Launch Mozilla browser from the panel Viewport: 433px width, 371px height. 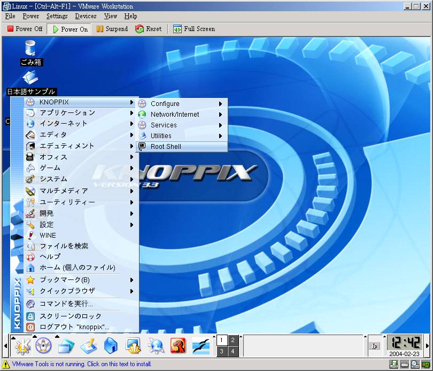[x=178, y=345]
